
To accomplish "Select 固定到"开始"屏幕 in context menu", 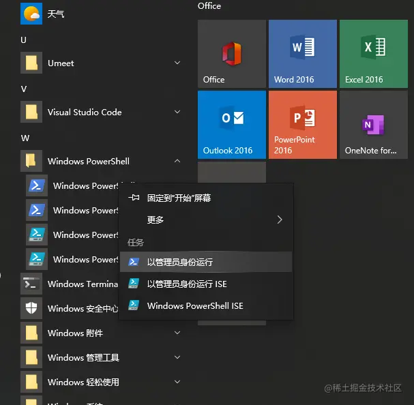I will pos(206,198).
